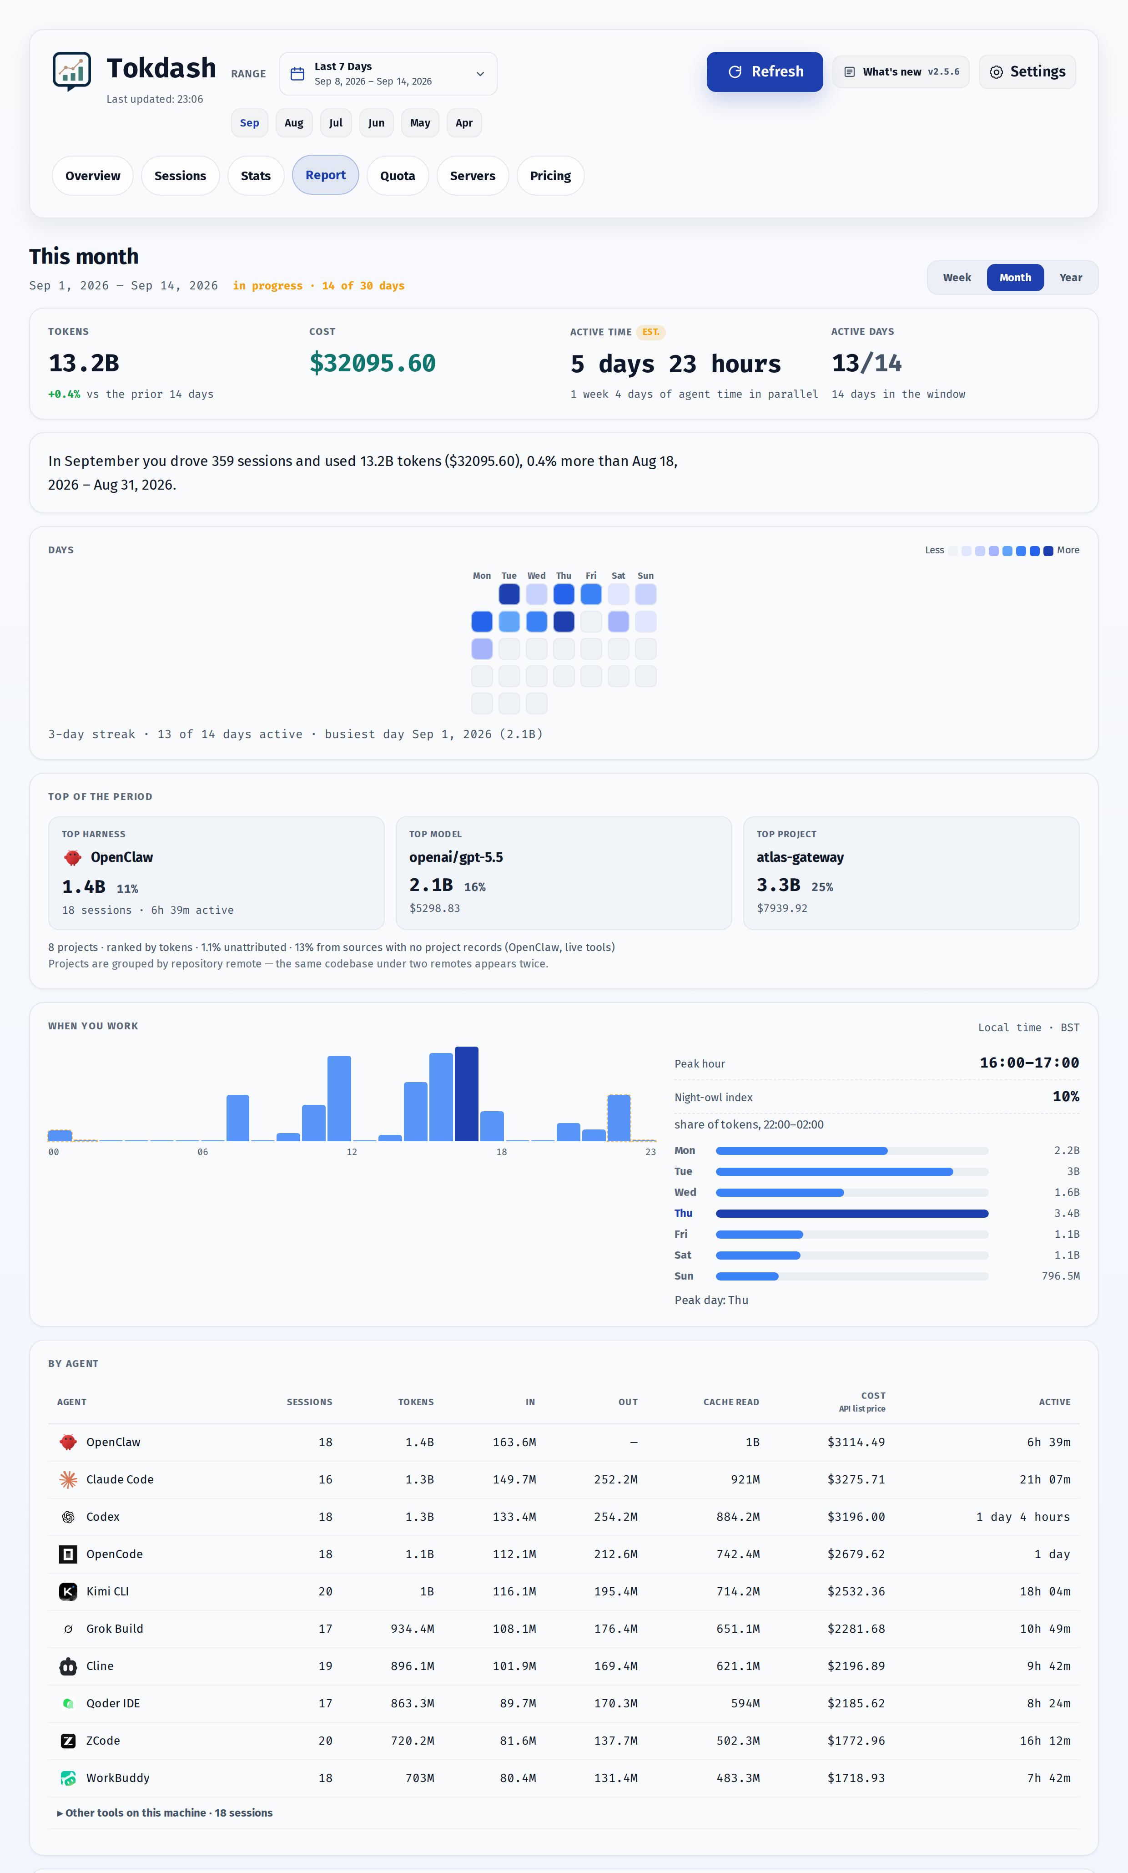Switch period to Week

[957, 278]
